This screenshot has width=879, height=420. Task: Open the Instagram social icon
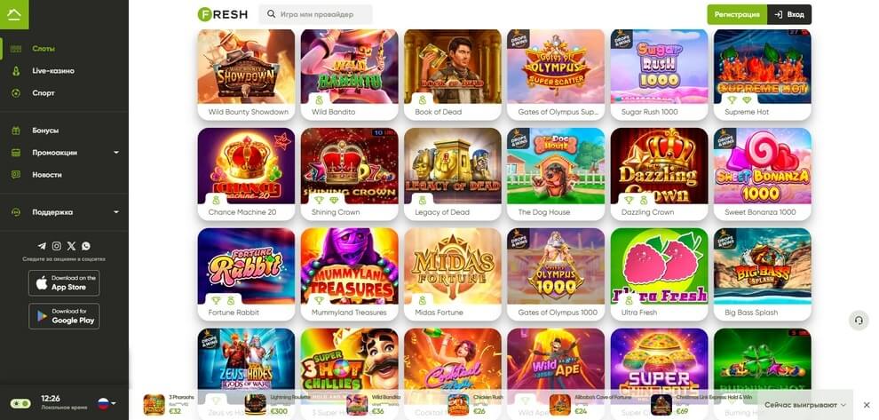pyautogui.click(x=57, y=246)
